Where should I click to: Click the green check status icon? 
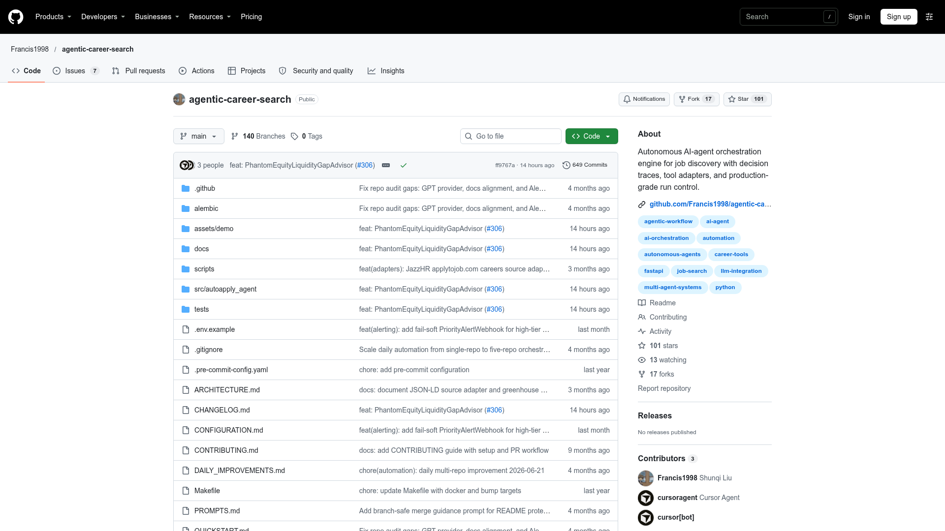click(x=404, y=165)
